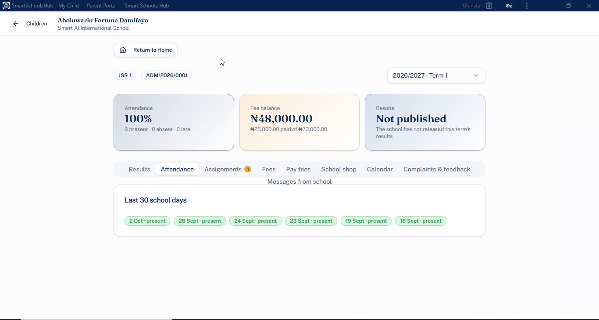This screenshot has height=320, width=599.
Task: Click the 19 Sept · present chip
Action: (366, 221)
